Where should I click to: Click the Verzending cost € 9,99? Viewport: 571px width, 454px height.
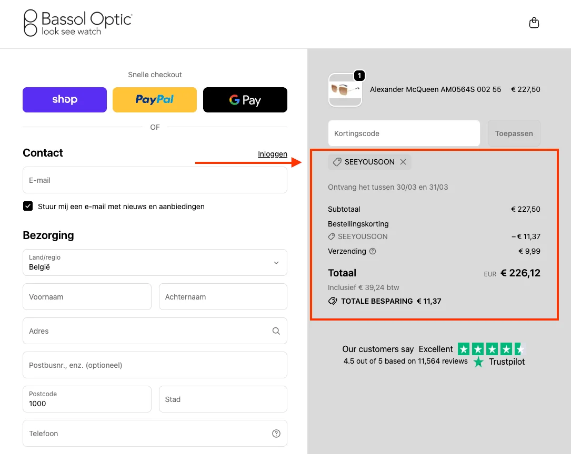point(529,251)
